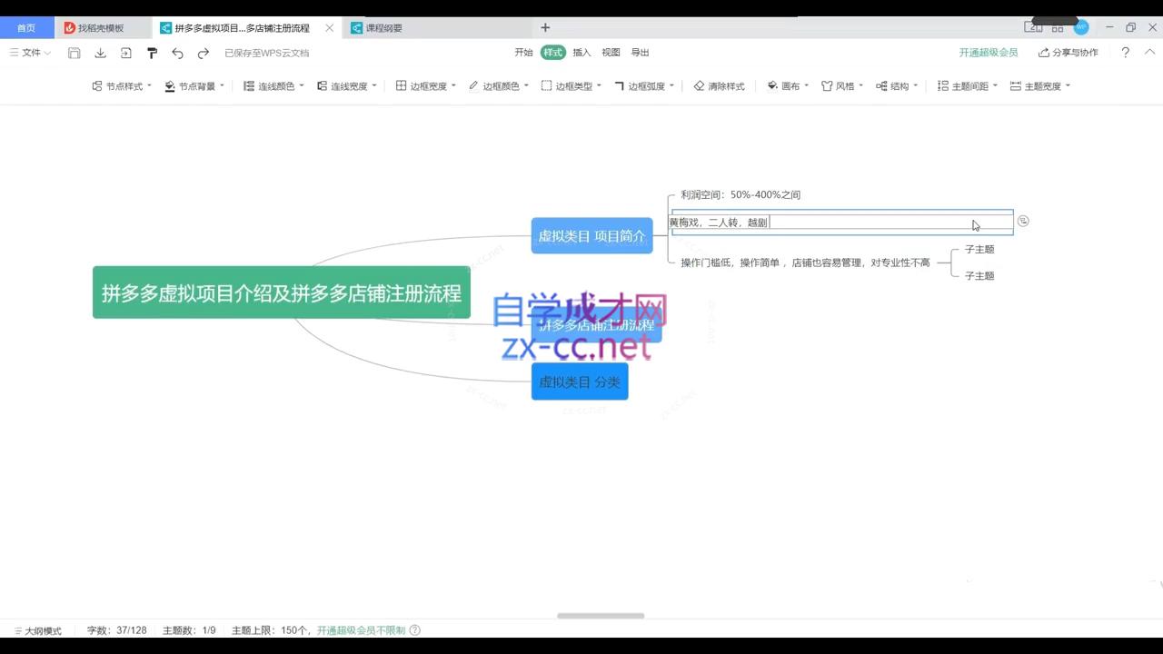
Task: Select the 虚拟类目 分类 node
Action: click(580, 381)
